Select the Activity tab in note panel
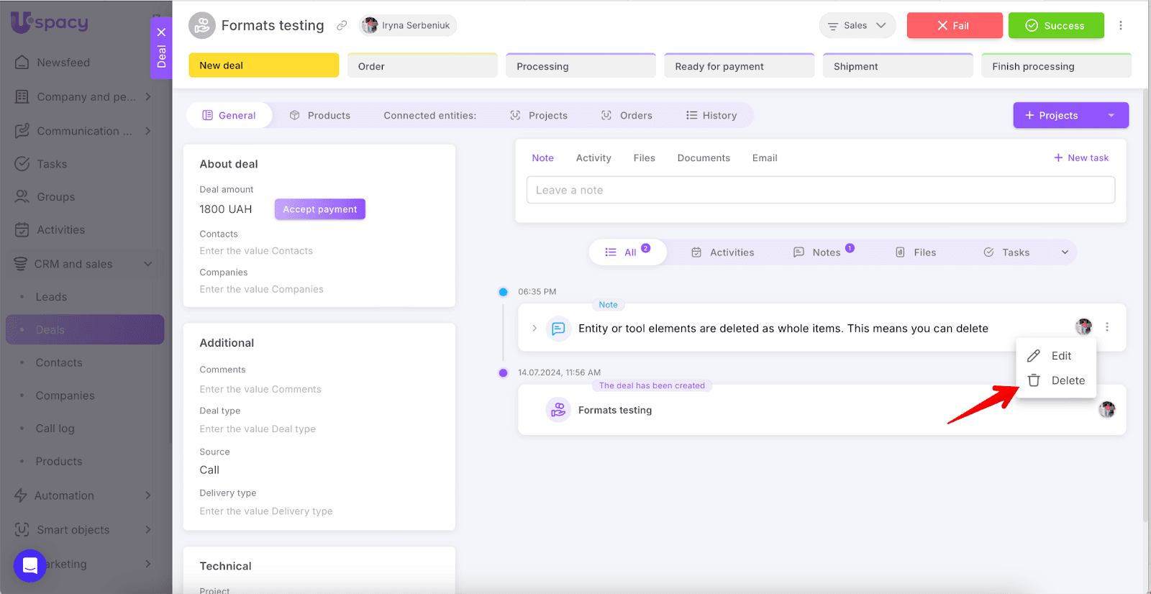 click(593, 158)
